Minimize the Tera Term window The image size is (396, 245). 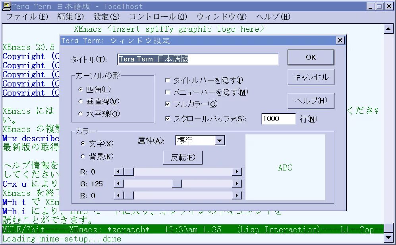(x=371, y=6)
